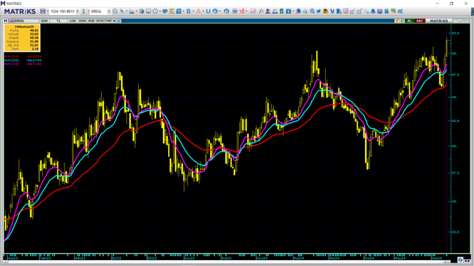Open the alarm bell icon
The image size is (474, 266).
pos(373,11)
